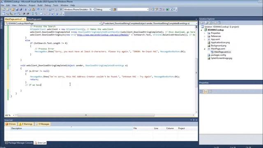Click Property Pages icon in Properties panel
This screenshot has width=263, height=148.
coord(210,91)
